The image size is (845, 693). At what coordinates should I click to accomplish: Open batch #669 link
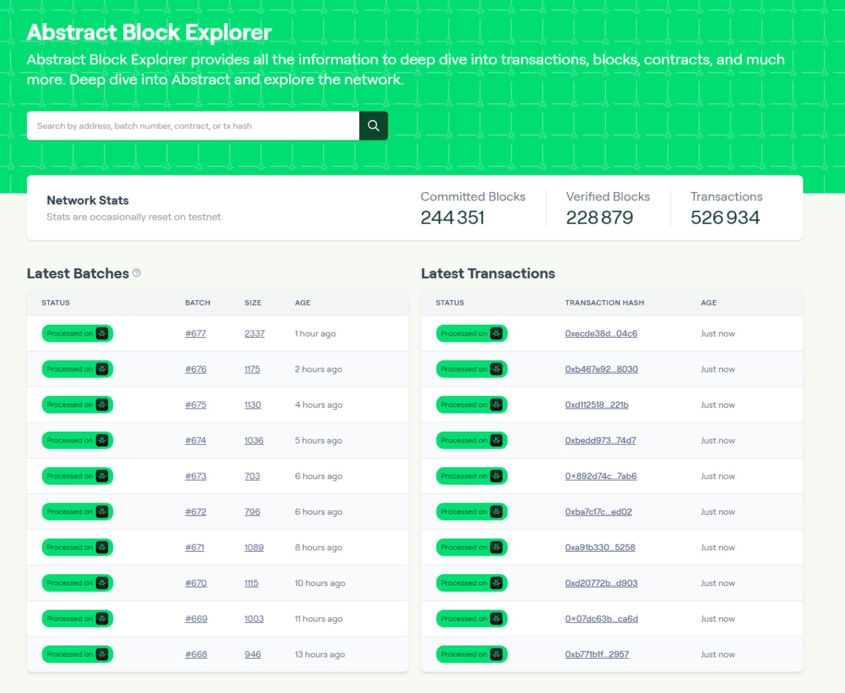pos(196,618)
